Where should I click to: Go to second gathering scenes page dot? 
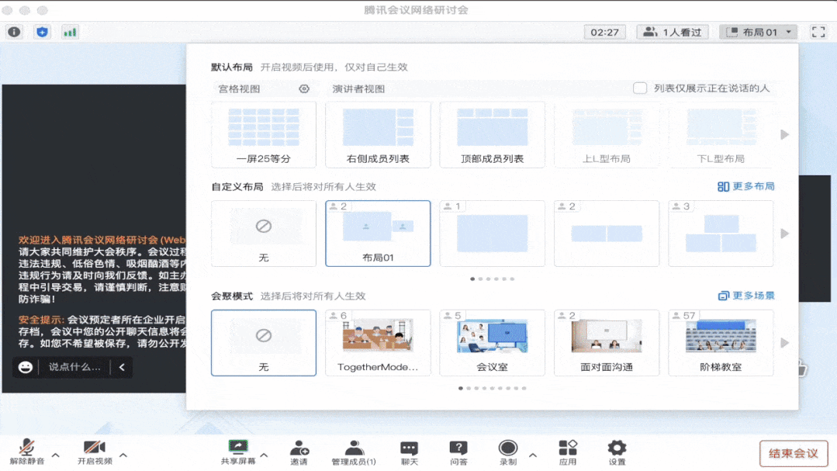469,388
